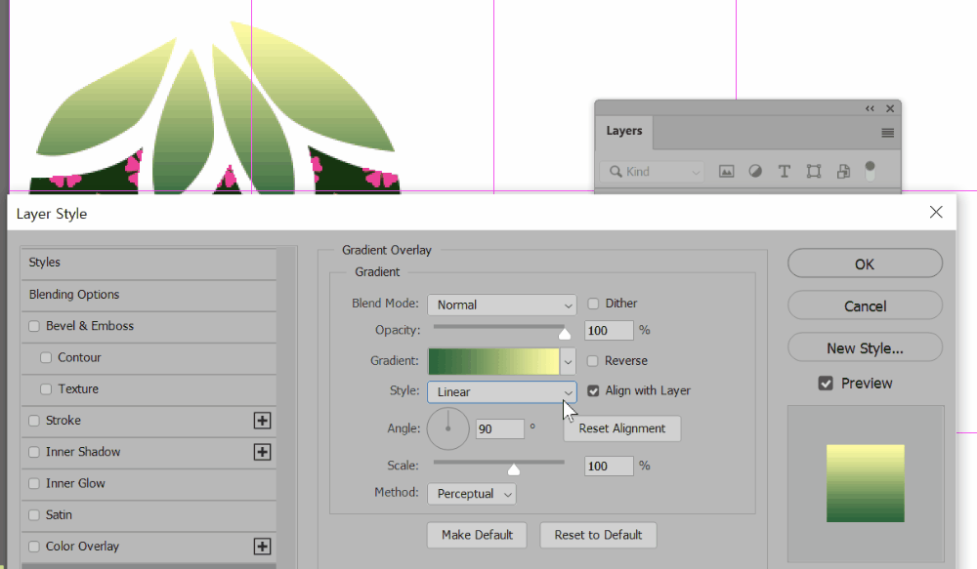Add another Inner Shadow effect with plus icon
This screenshot has width=977, height=569.
click(262, 452)
